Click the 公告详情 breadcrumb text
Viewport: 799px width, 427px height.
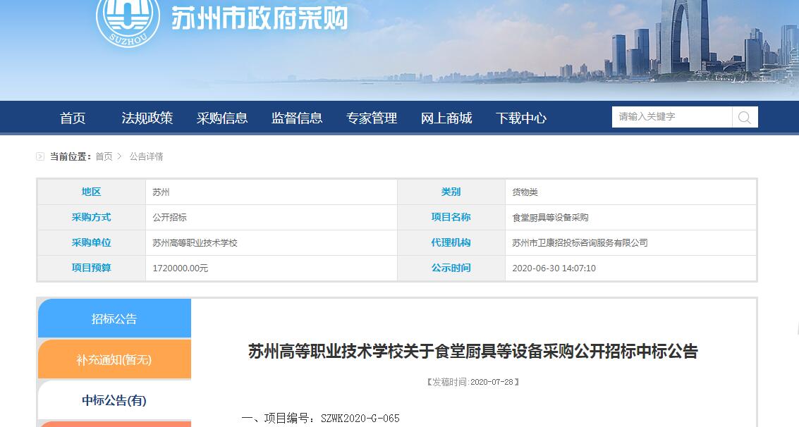click(146, 156)
